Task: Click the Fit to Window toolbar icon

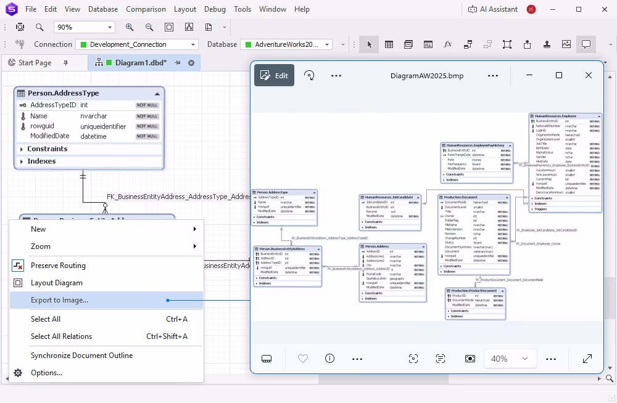Action: click(169, 27)
